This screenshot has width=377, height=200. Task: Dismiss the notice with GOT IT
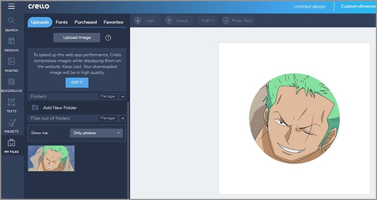click(77, 82)
